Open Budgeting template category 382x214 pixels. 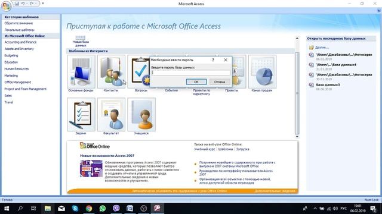pos(11,55)
